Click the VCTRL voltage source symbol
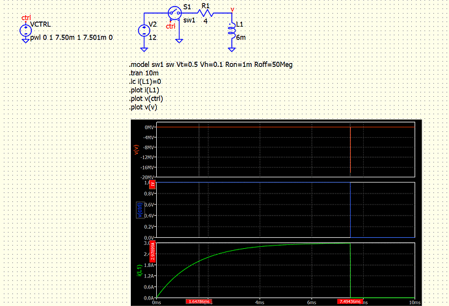 [25, 30]
